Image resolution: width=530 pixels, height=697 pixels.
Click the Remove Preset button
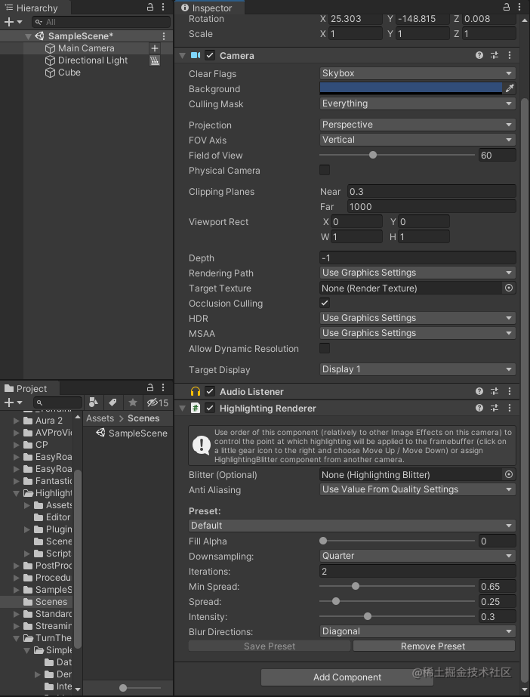tap(433, 646)
